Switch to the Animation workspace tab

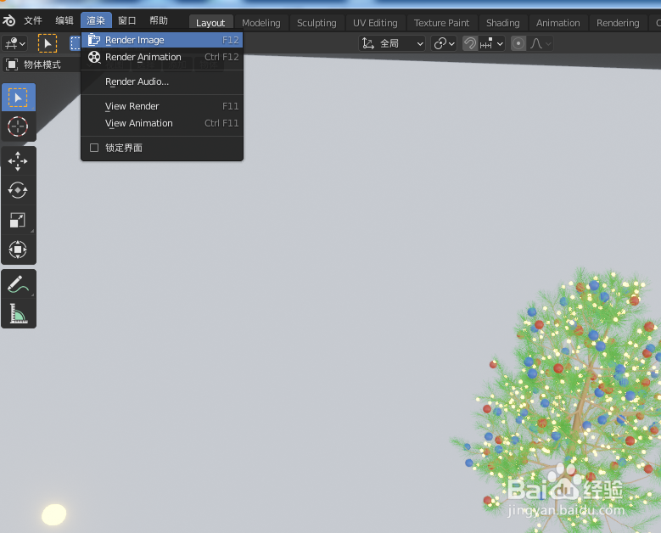[x=557, y=23]
